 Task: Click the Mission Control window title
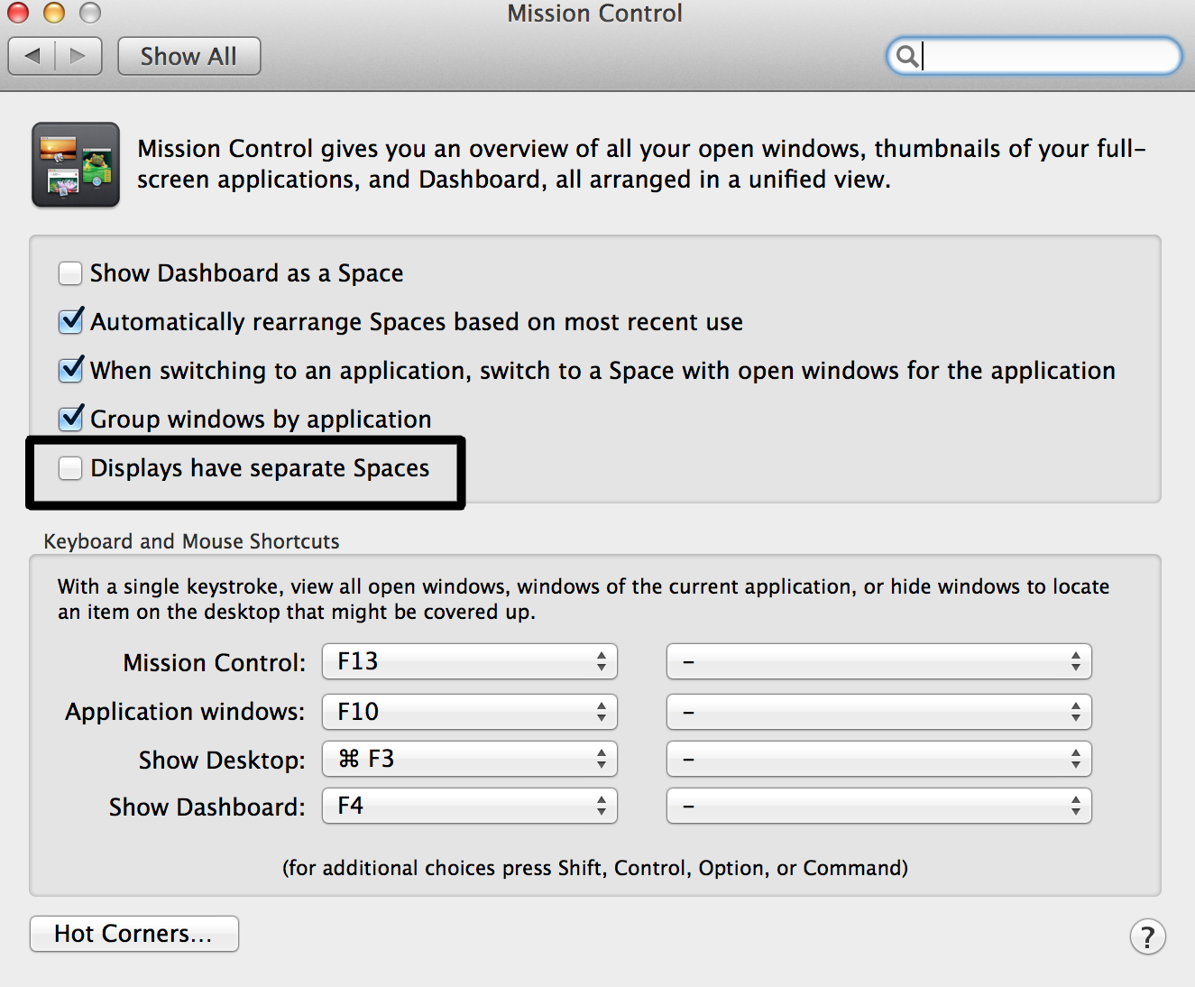coord(594,13)
